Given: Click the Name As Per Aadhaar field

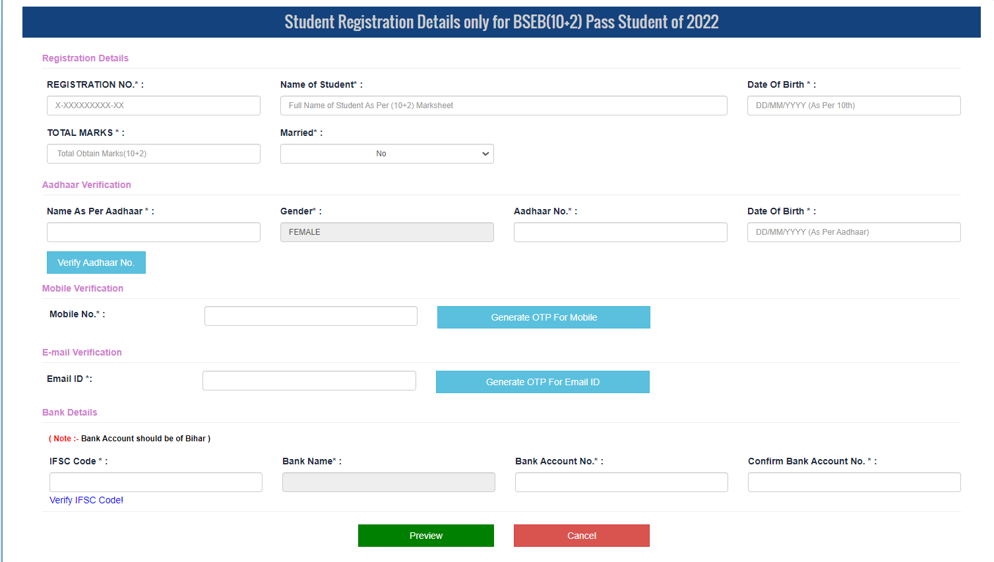Looking at the screenshot, I should 153,232.
